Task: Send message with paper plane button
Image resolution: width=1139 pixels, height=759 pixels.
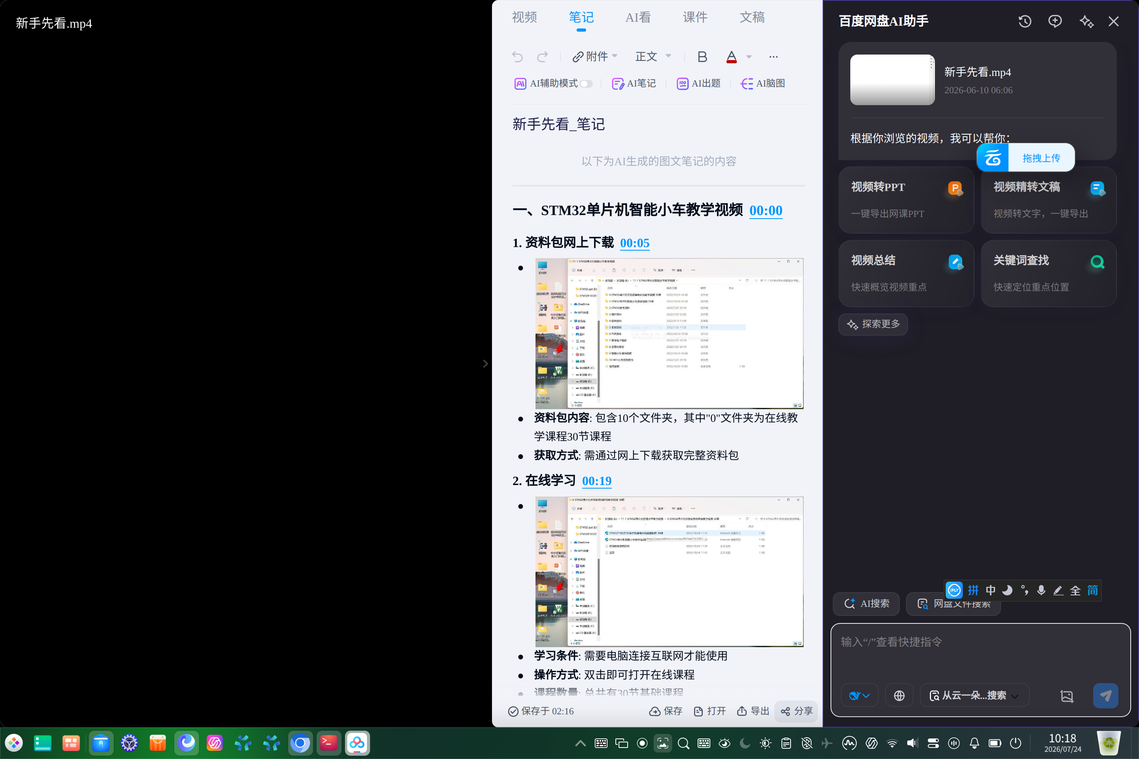Action: point(1106,696)
